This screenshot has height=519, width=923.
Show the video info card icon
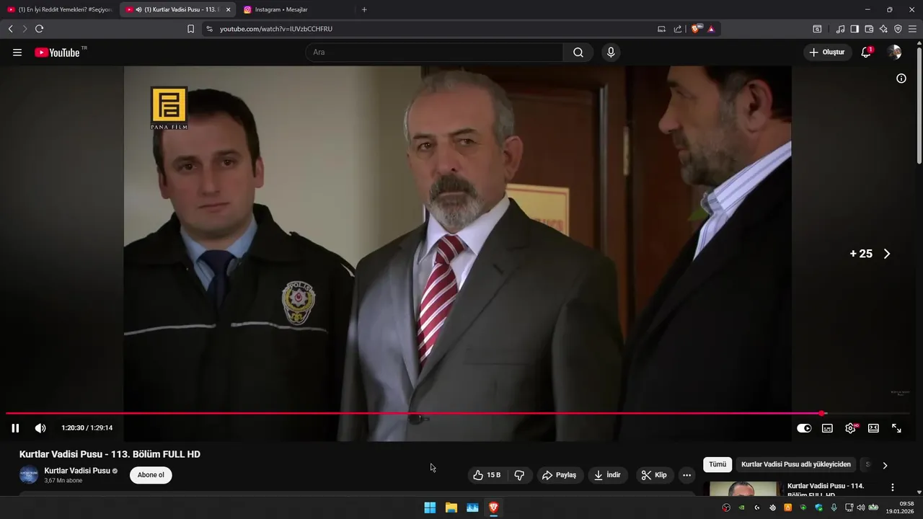pyautogui.click(x=901, y=79)
